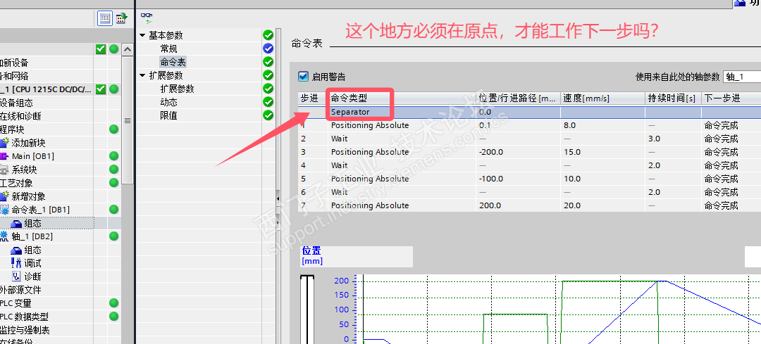Click the 组态 icon under 命令表_1
This screenshot has height=344, width=761.
16,224
